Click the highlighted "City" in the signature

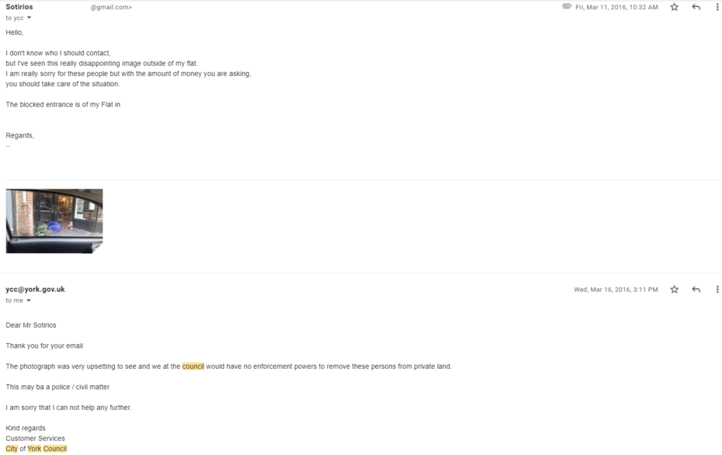click(x=12, y=449)
